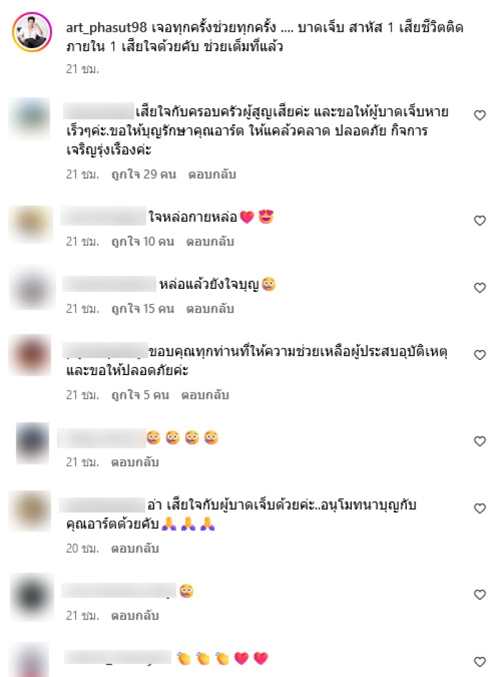Reply to the เสียใจกับครอบครัว comment

tap(212, 174)
